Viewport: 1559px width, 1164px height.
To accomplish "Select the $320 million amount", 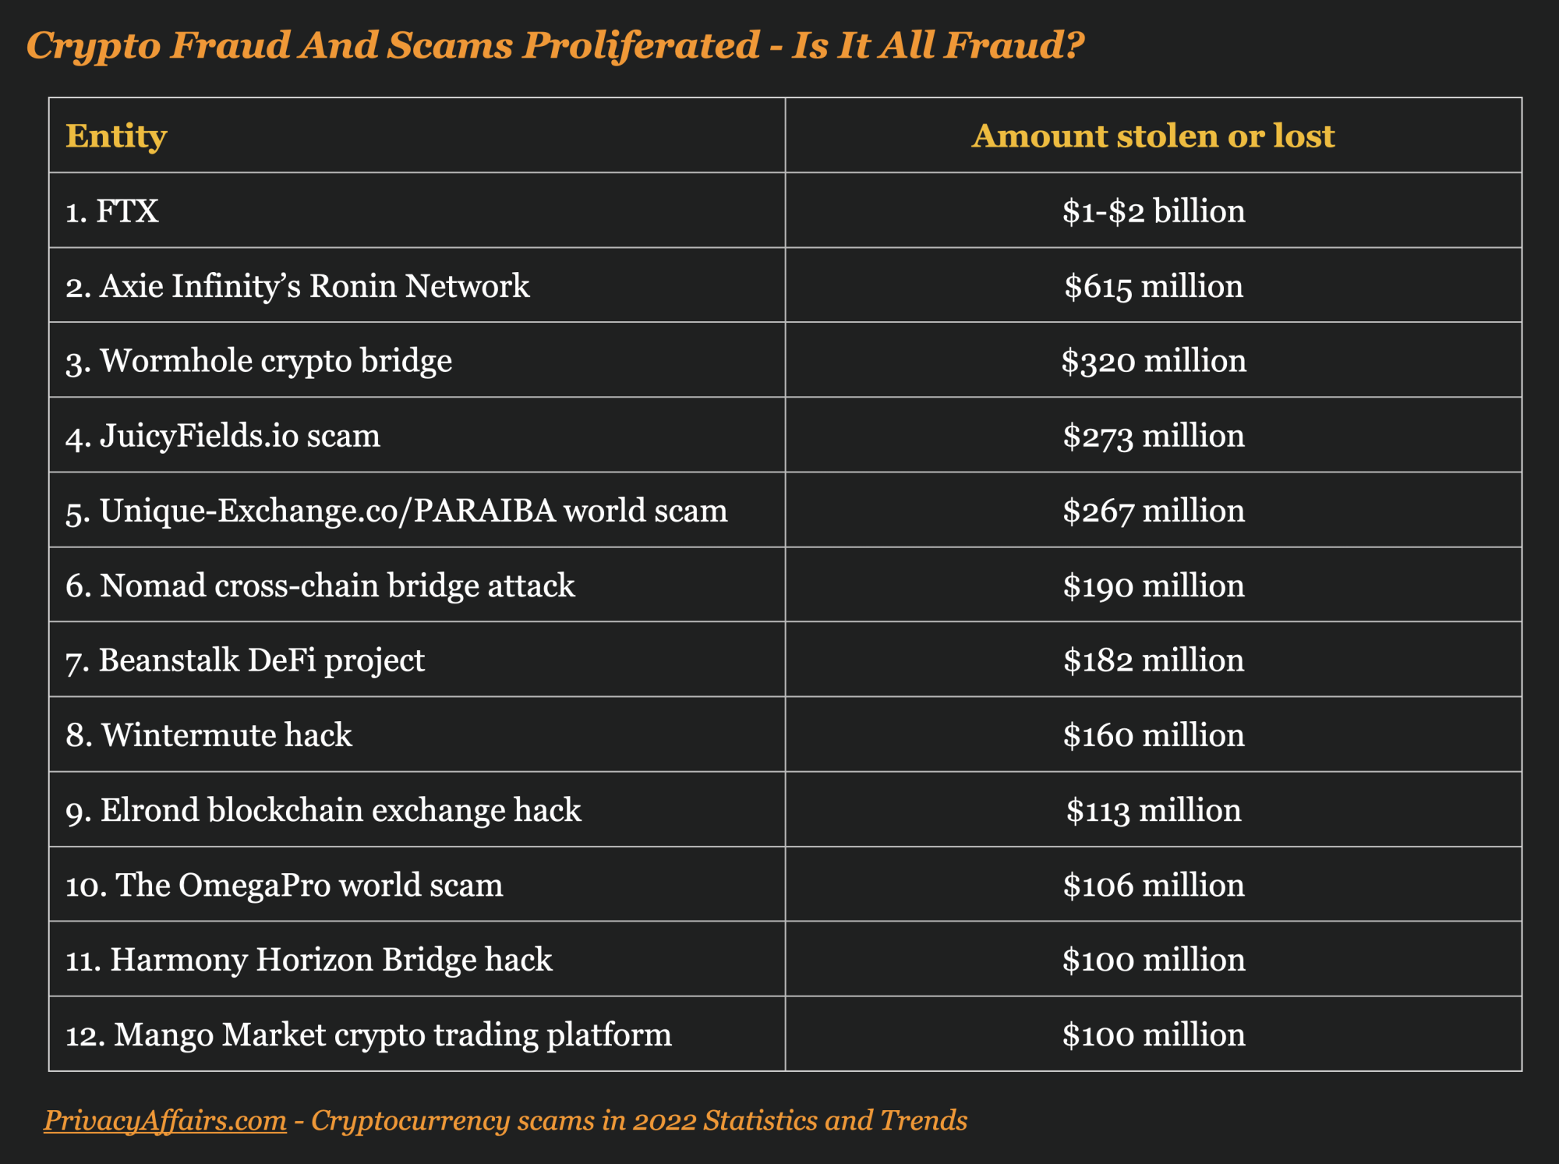I will [x=1154, y=361].
